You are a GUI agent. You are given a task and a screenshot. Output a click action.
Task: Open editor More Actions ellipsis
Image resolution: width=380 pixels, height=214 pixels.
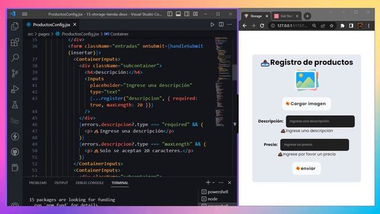[x=230, y=24]
